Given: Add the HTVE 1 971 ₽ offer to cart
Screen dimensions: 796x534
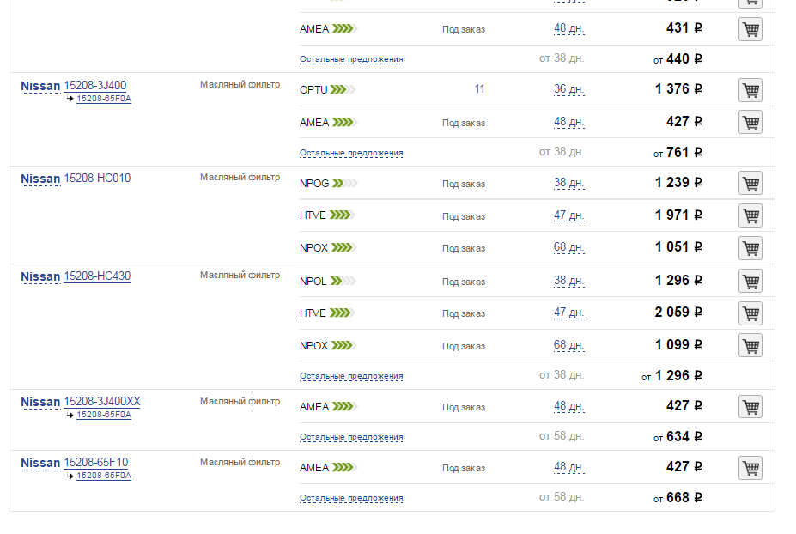Looking at the screenshot, I should tap(750, 215).
